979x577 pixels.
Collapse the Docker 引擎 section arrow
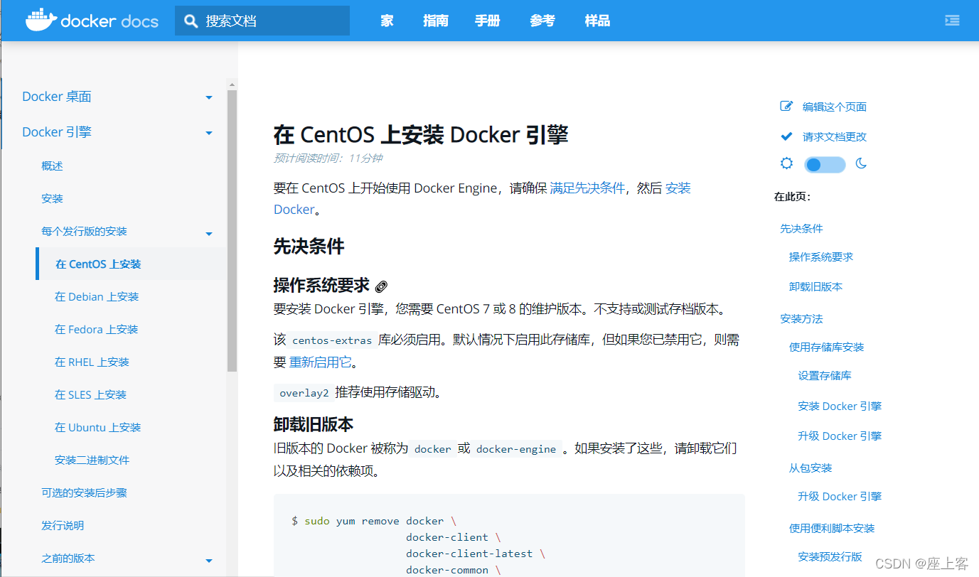tap(209, 133)
